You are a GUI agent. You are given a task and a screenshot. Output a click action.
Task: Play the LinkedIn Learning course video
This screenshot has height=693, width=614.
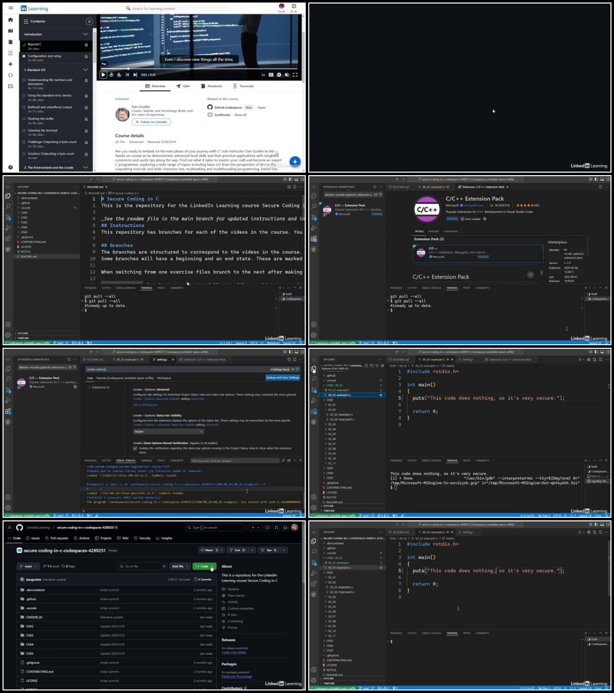coord(103,75)
